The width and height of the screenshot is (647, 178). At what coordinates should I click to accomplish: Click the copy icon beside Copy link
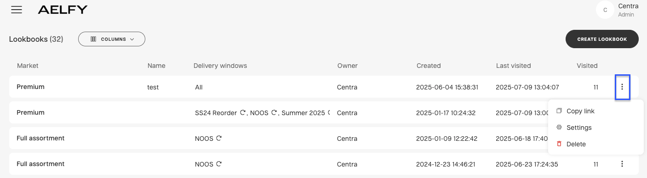click(559, 111)
